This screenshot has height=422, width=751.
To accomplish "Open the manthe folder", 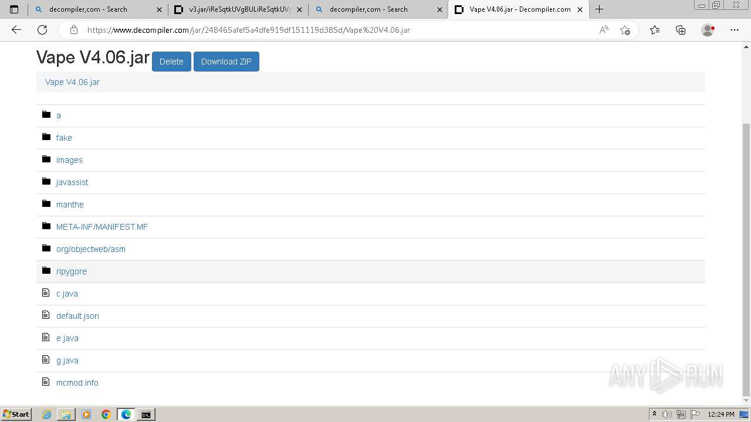I will [x=70, y=205].
